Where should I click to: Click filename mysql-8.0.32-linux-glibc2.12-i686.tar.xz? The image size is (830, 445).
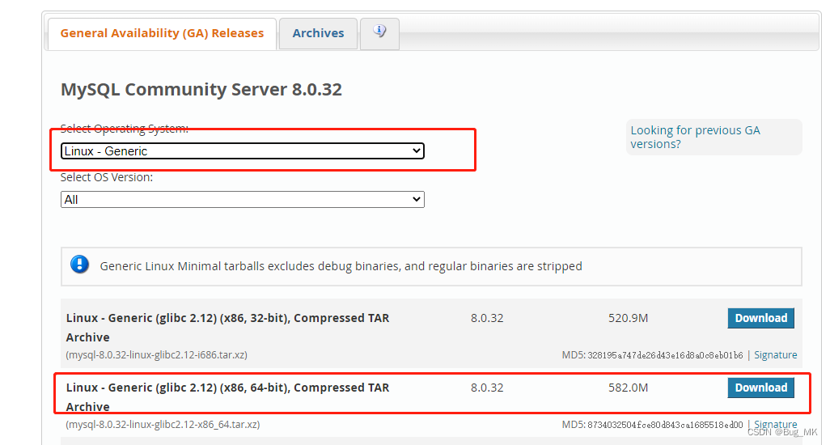point(157,355)
